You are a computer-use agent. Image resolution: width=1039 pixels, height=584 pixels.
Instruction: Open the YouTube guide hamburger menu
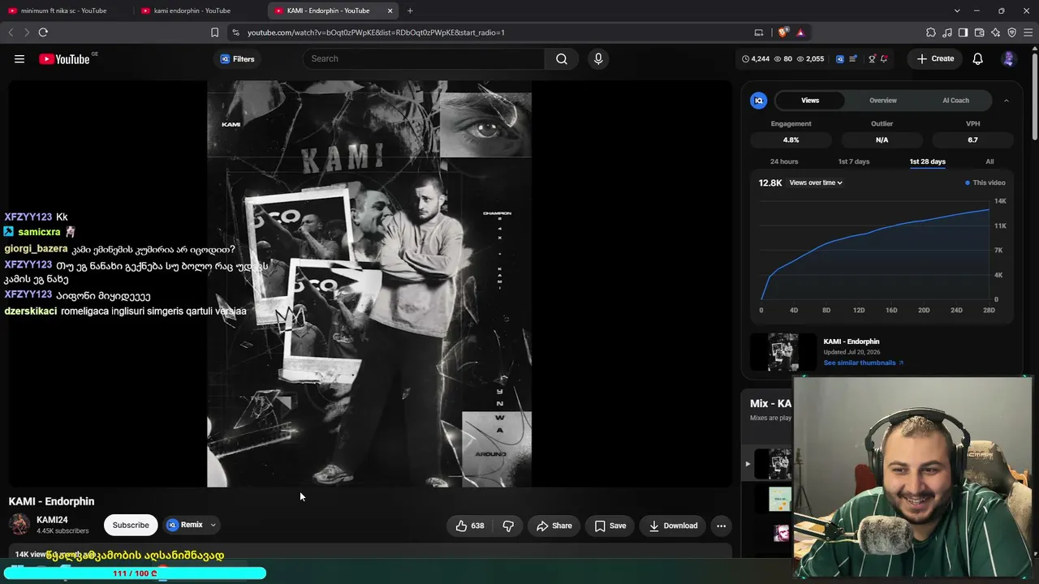click(x=19, y=58)
